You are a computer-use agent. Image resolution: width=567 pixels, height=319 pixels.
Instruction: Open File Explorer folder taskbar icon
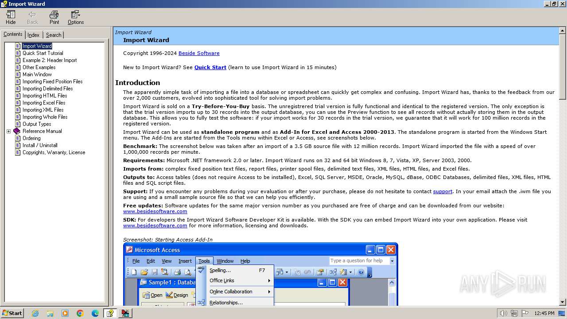coord(50,313)
